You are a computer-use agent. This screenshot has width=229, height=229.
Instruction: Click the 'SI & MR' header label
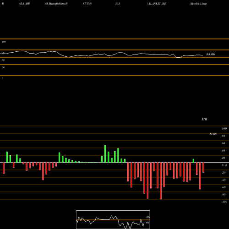24,4
